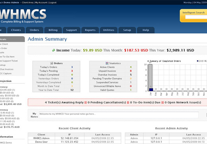The width and height of the screenshot is (207, 144).
Task: Click the Intelligent Search input field
Action: (x=196, y=17)
